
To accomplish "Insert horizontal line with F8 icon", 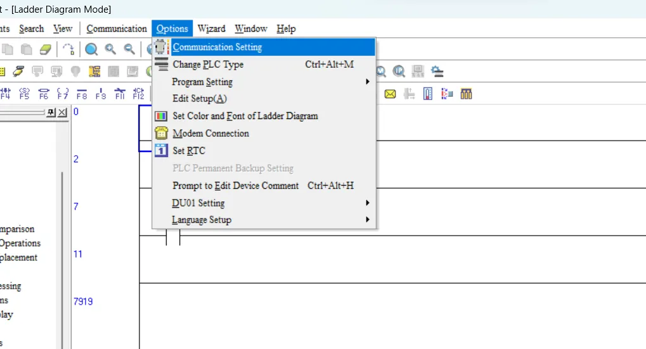I will (x=82, y=94).
